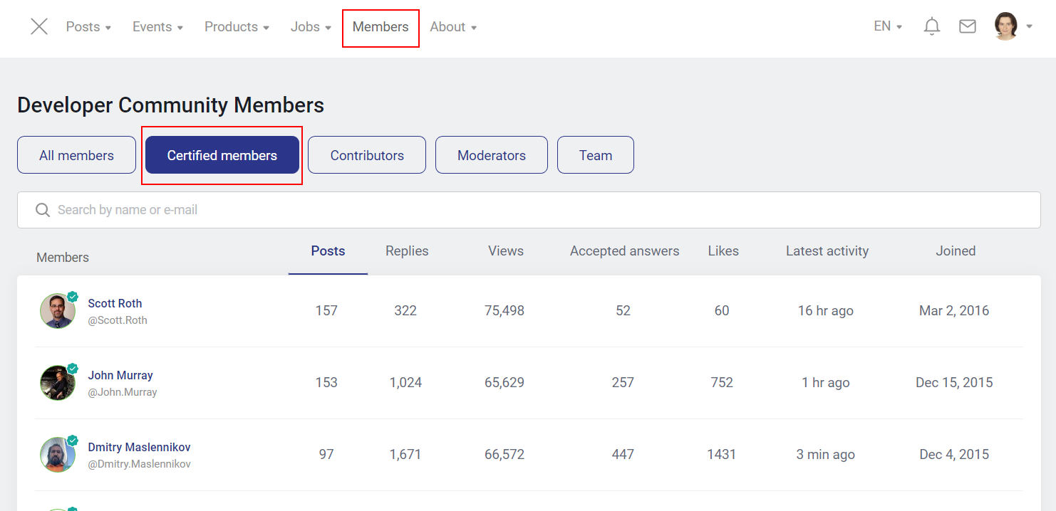Focus the search by name or e-mail field
This screenshot has width=1056, height=511.
[x=529, y=210]
